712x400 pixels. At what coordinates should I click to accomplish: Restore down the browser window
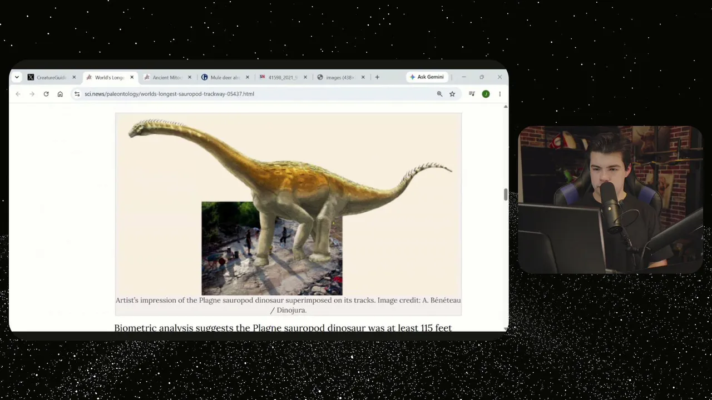[x=482, y=77]
